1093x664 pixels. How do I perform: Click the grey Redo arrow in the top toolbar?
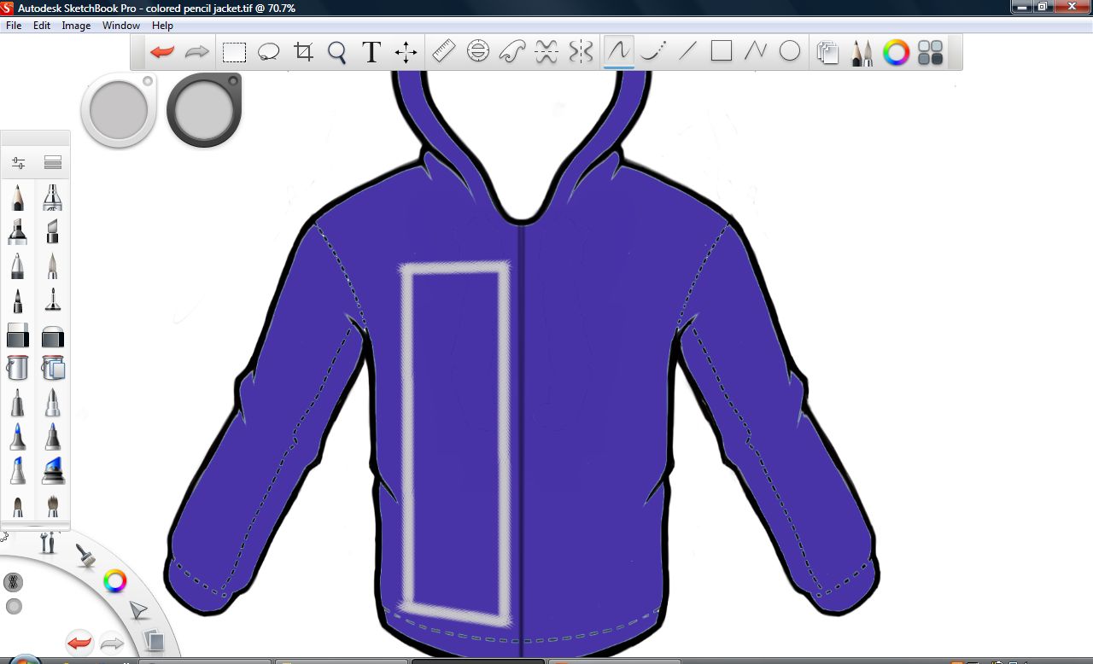tap(197, 53)
